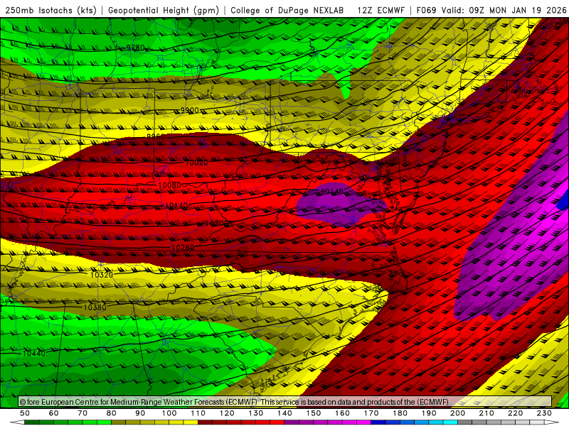Click the 150 knot legend value

(x=314, y=413)
